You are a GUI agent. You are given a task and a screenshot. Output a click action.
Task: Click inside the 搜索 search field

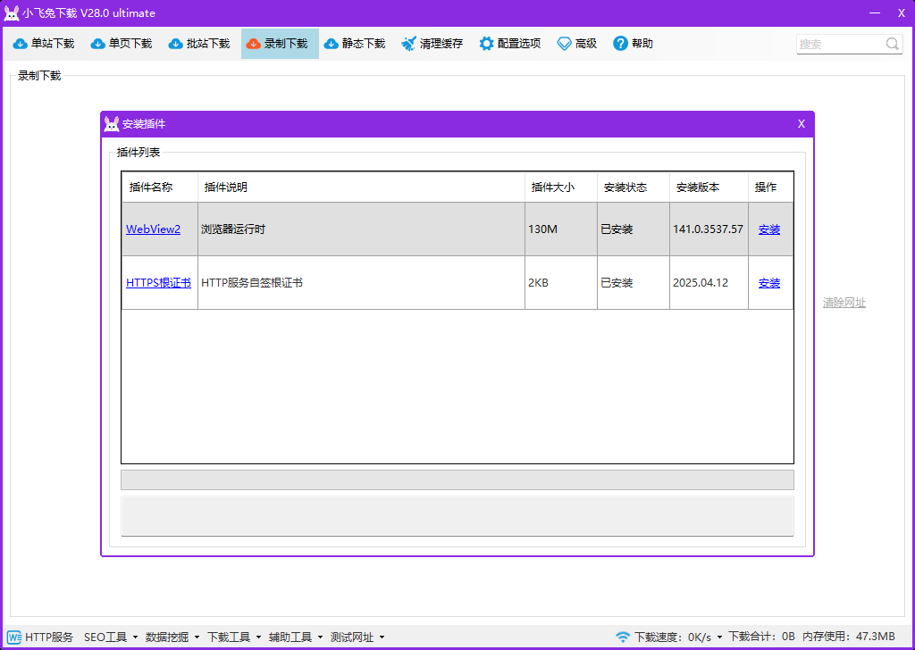pyautogui.click(x=840, y=44)
